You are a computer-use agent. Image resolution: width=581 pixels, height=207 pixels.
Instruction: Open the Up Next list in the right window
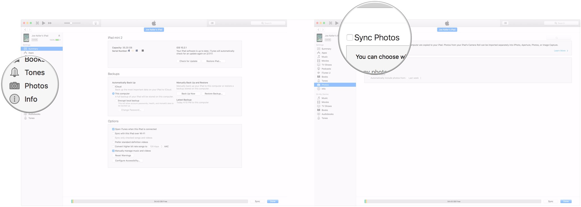point(505,23)
